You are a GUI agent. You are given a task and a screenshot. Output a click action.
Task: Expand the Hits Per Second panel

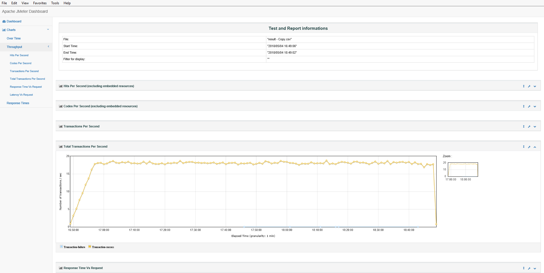coord(535,86)
